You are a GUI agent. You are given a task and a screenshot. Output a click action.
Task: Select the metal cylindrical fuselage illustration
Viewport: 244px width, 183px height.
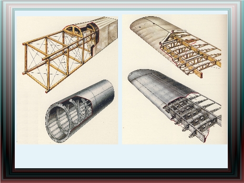coord(80,111)
